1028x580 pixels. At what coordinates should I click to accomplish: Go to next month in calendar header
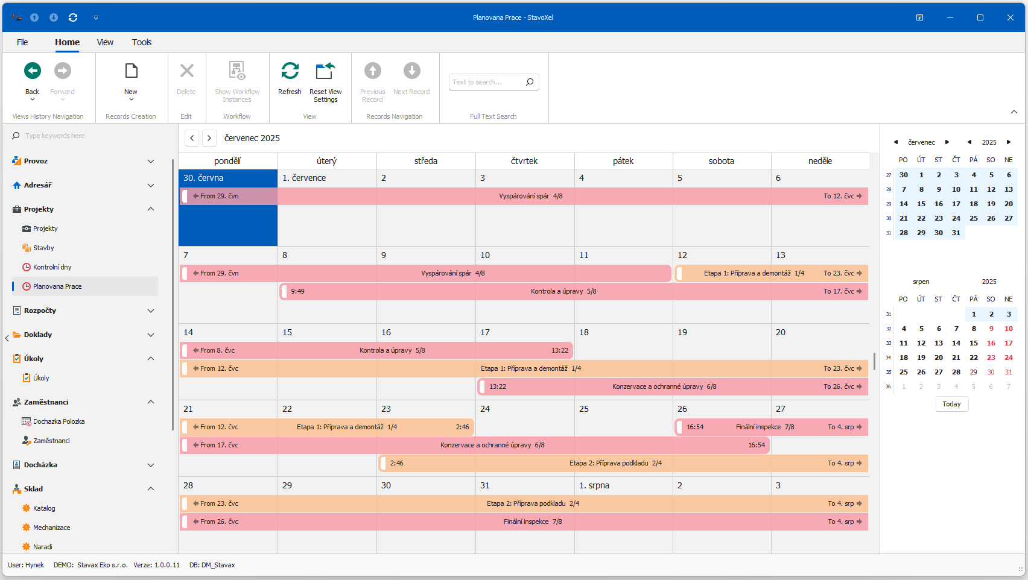(x=209, y=138)
